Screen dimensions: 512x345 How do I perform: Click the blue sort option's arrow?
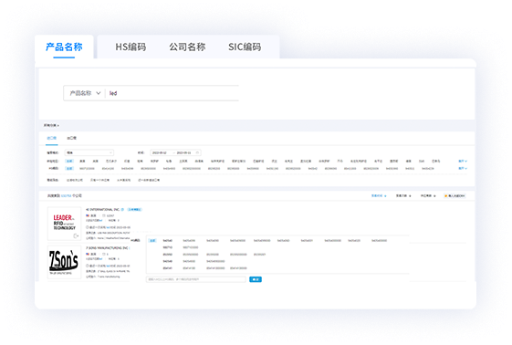385,196
